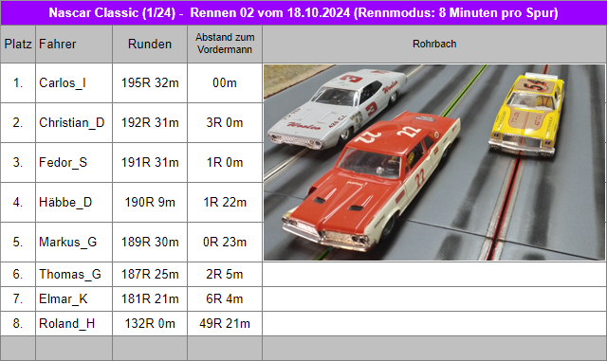Click the 195R 32m laps cell

pos(150,82)
